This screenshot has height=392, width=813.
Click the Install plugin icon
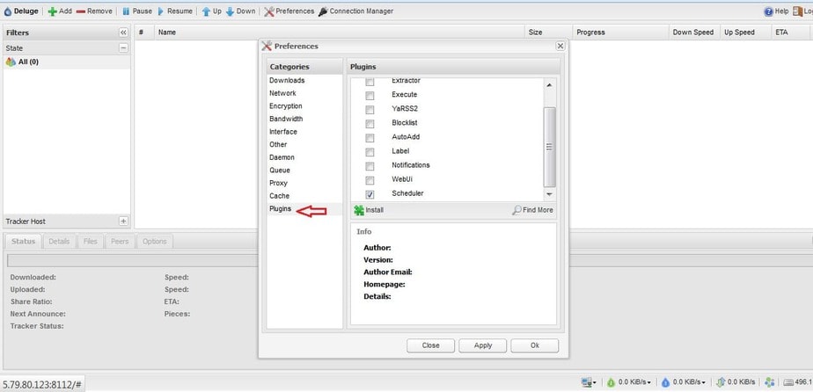click(x=359, y=210)
